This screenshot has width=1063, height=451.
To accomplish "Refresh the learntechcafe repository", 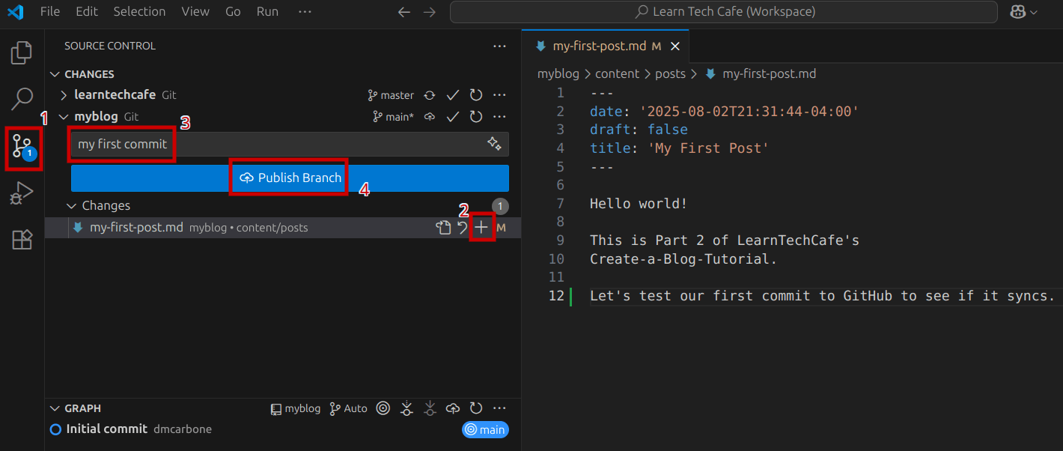I will coord(476,95).
